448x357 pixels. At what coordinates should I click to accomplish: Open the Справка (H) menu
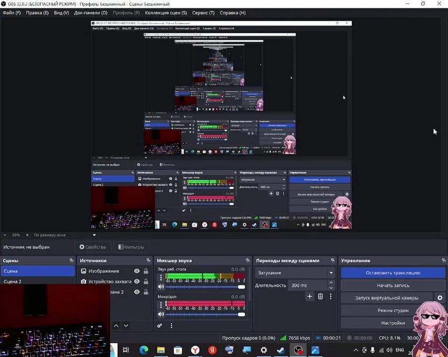pyautogui.click(x=233, y=13)
